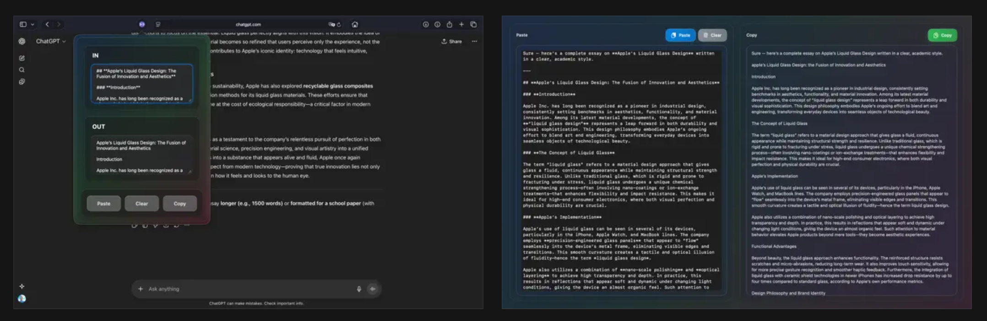Click "formatted for a school paper" text
Image resolution: width=987 pixels, height=321 pixels.
[325, 203]
